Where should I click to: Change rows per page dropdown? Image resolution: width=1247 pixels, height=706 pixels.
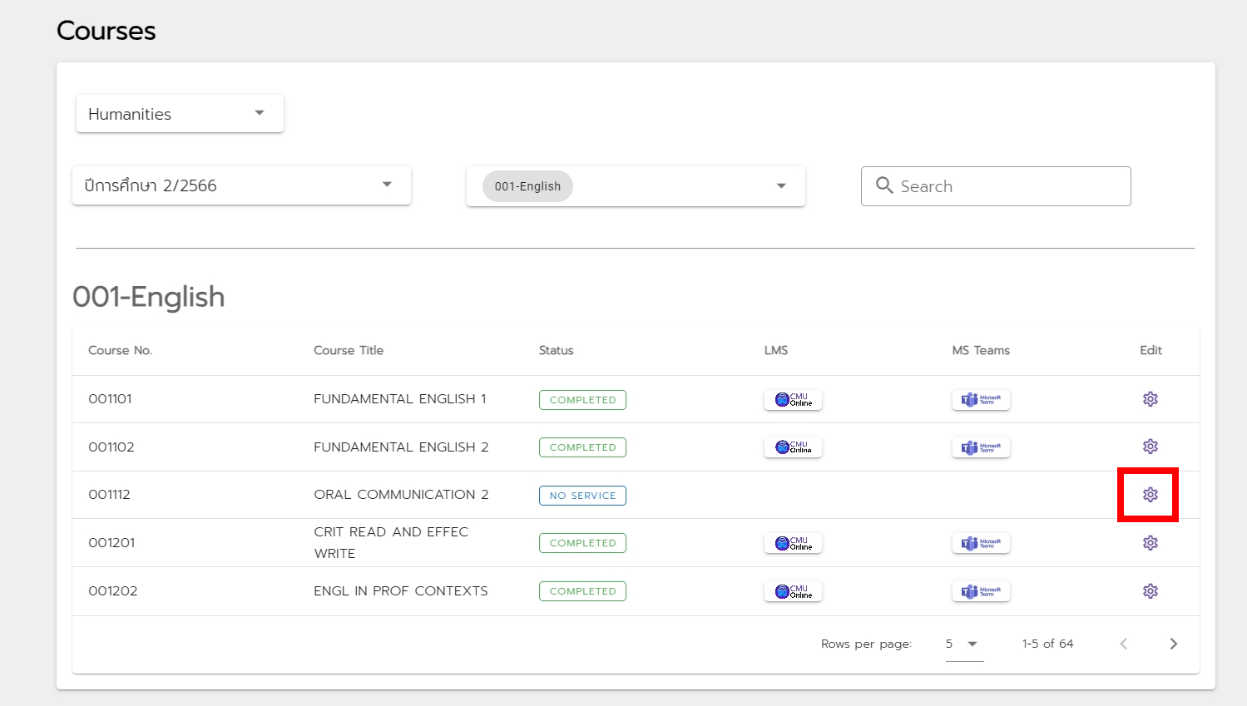pyautogui.click(x=963, y=644)
